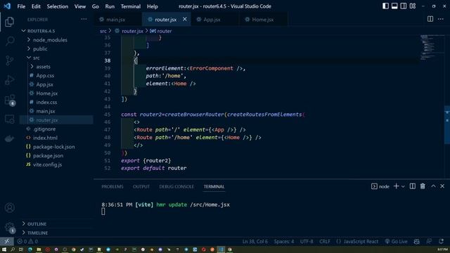Open the Source Control view

point(9,60)
